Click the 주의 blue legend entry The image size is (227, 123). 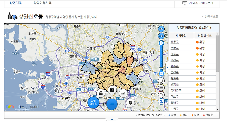coord(172,115)
